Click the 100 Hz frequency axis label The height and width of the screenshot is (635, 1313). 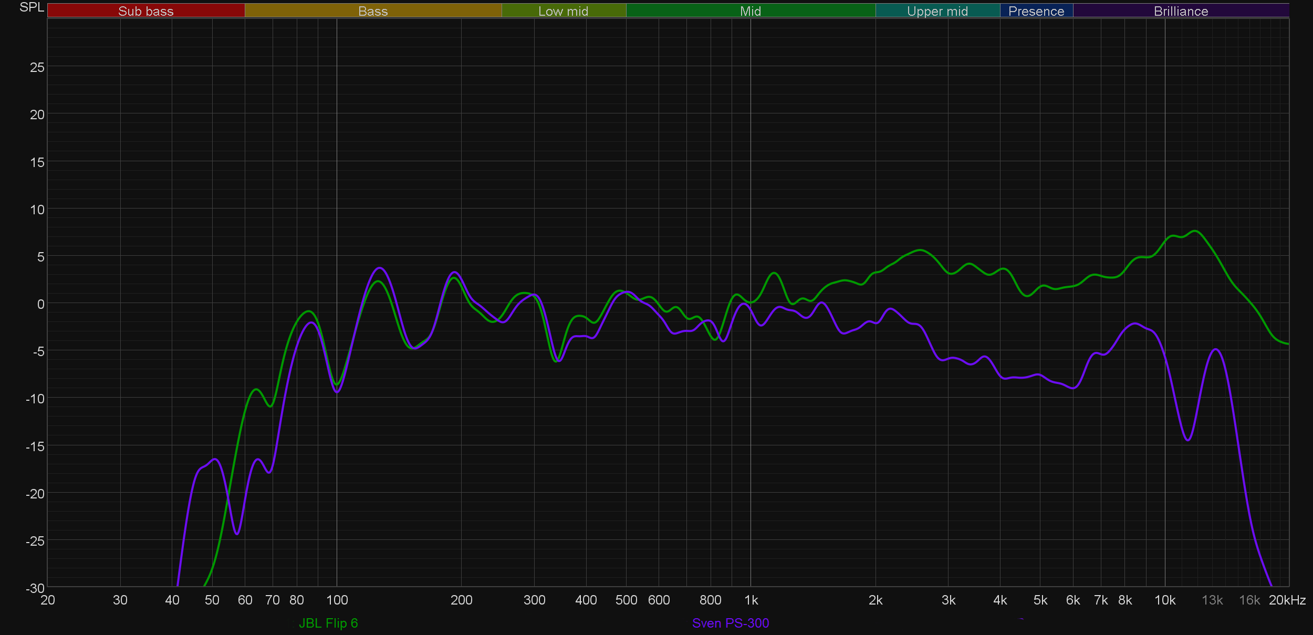[337, 600]
